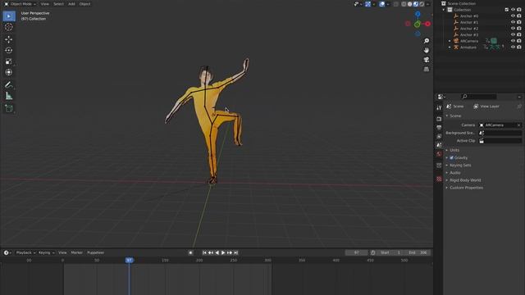Disable Armature in renders camera icon
The image size is (525, 295).
click(x=519, y=48)
